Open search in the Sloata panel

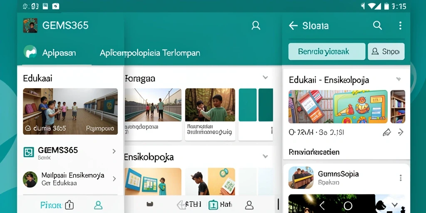click(x=377, y=25)
